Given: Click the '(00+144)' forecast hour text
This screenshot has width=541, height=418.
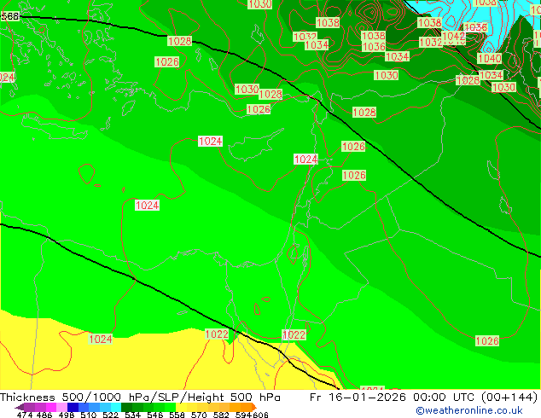Looking at the screenshot, I should click(x=509, y=398).
